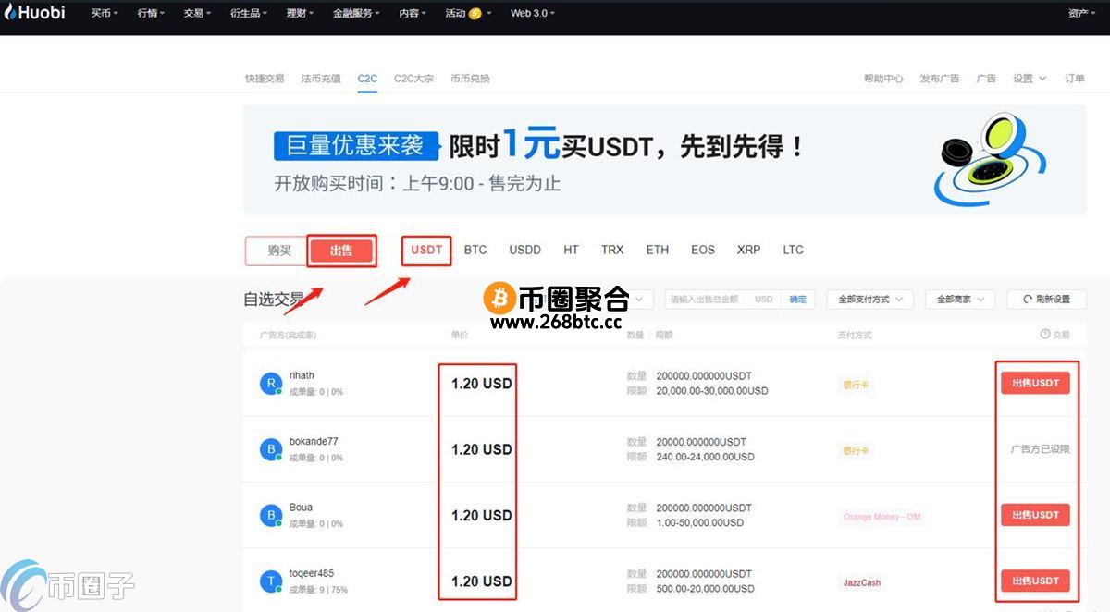
Task: Select the USDT coin tab
Action: coord(426,251)
